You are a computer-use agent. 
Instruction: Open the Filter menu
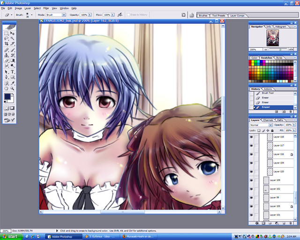click(46, 8)
